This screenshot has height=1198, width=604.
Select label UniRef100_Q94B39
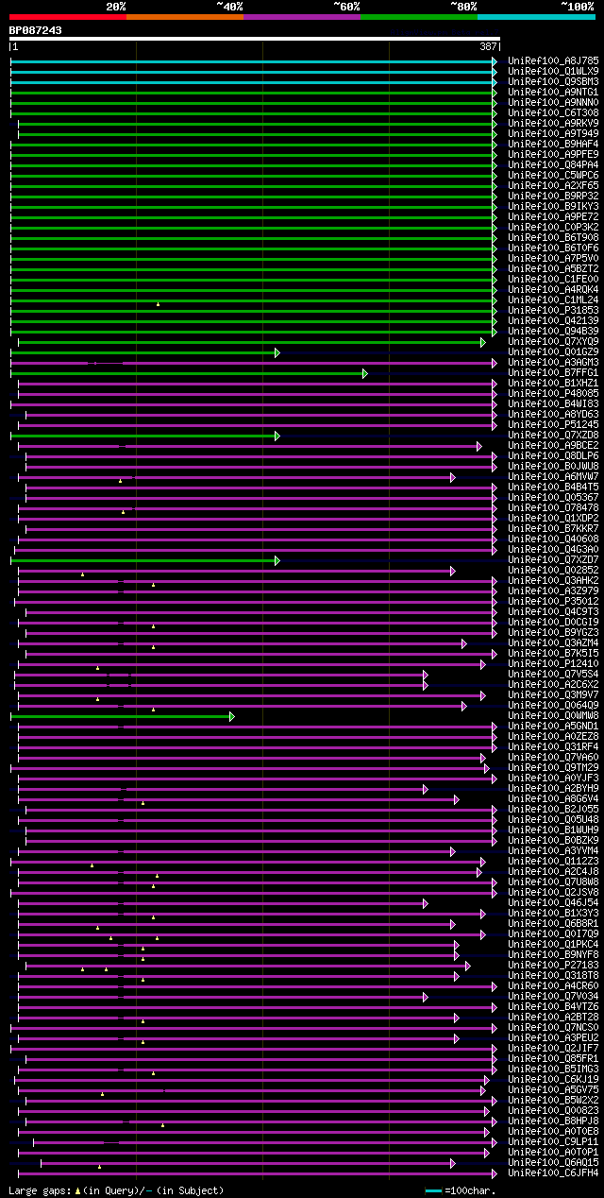tap(553, 331)
